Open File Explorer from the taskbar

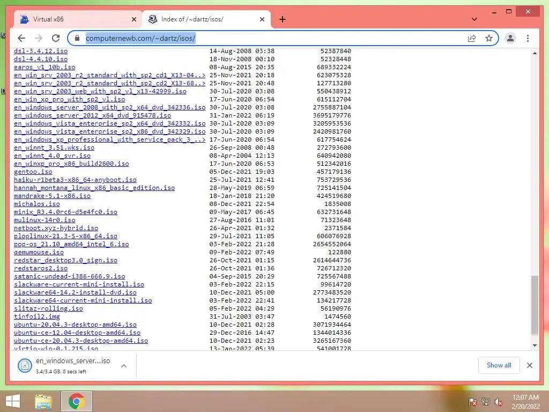(x=43, y=401)
